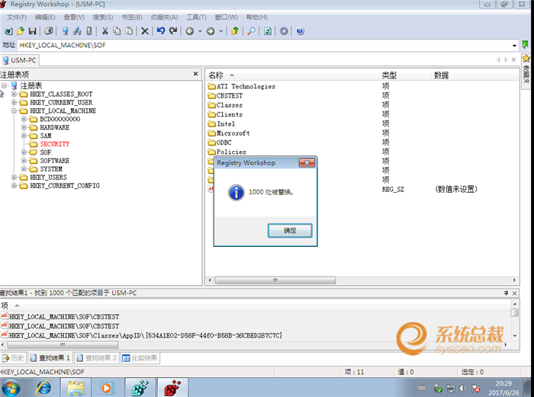Click the redo arrow icon
Viewport: 534px width, 397px height.
tap(173, 31)
